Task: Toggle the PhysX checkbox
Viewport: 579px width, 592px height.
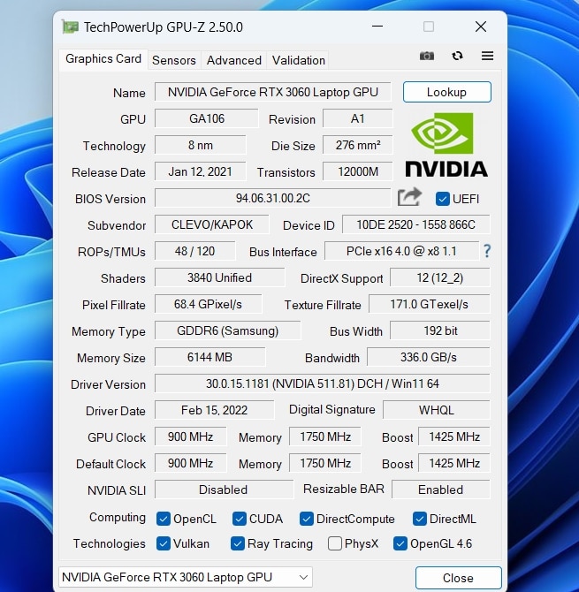Action: click(335, 543)
